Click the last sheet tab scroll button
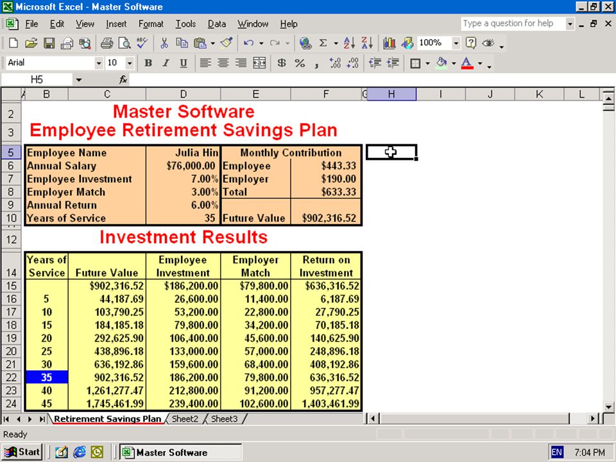This screenshot has height=462, width=616. (42, 419)
